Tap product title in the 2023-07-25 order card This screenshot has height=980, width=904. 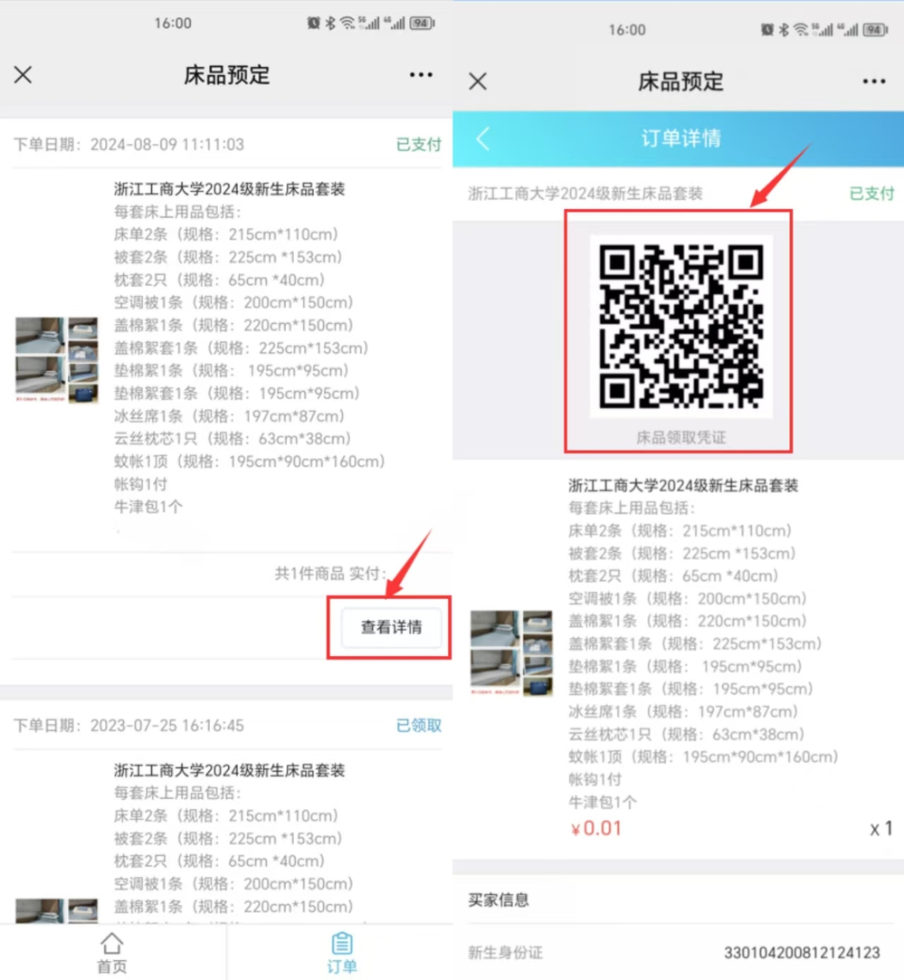(230, 770)
